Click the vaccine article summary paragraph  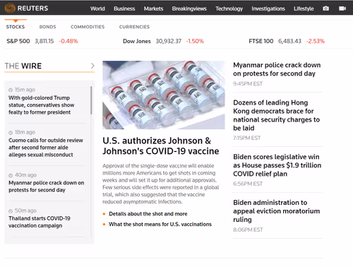point(161,184)
